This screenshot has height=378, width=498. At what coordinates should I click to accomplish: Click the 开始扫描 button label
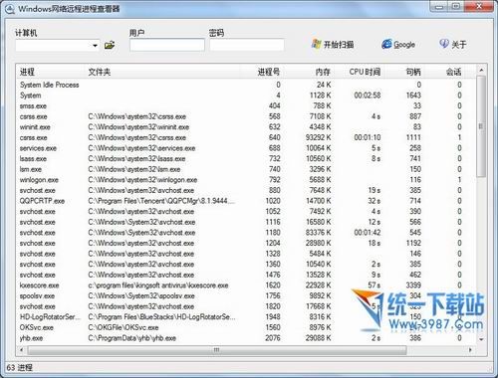point(339,44)
